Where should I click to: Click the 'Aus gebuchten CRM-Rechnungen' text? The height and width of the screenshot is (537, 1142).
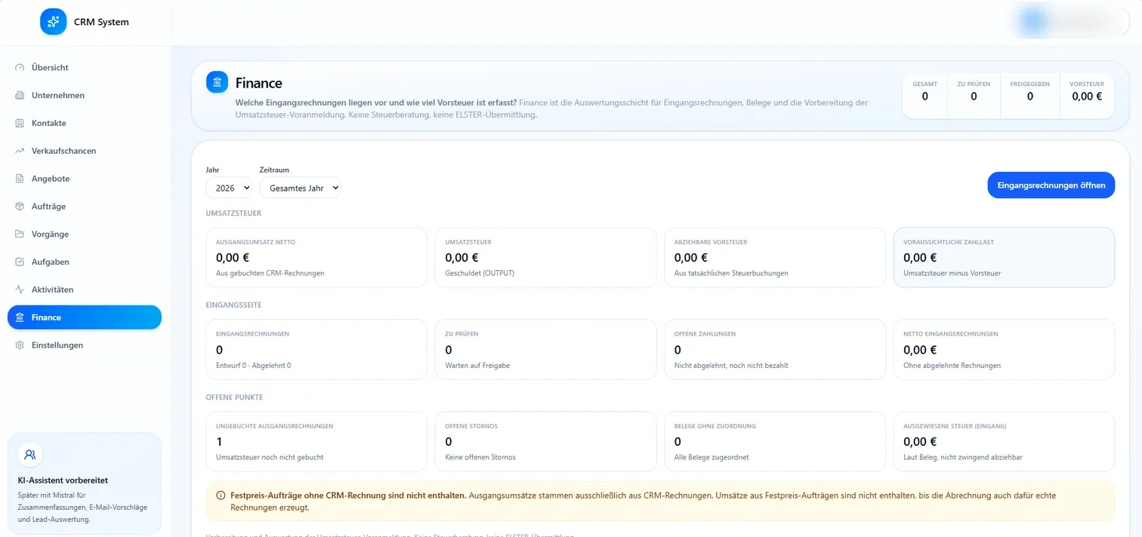pos(270,273)
